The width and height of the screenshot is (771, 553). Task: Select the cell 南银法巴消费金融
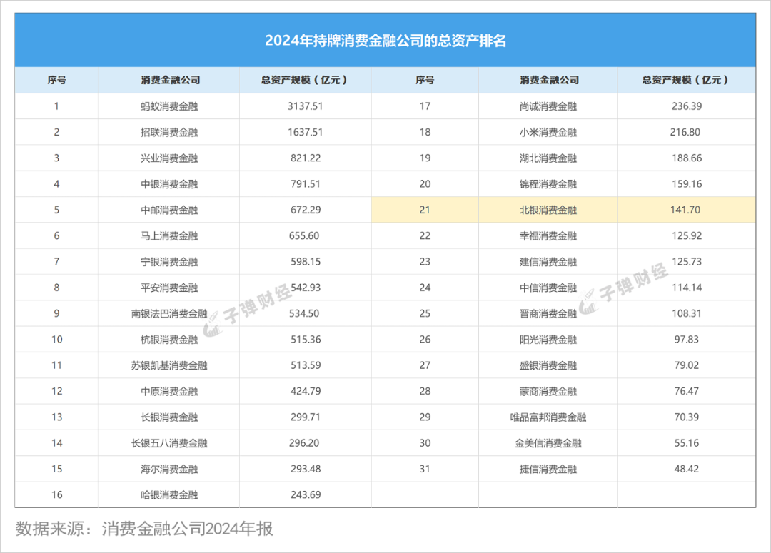(x=169, y=314)
